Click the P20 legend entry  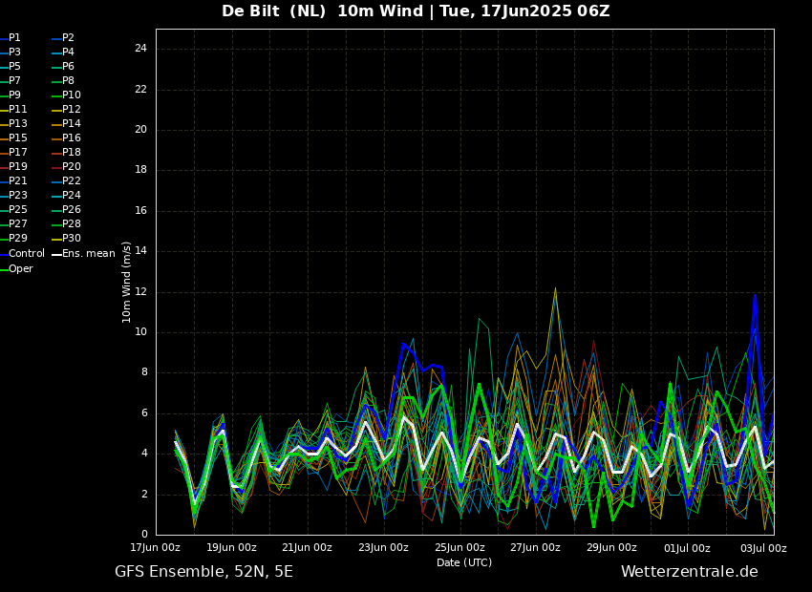pyautogui.click(x=72, y=167)
